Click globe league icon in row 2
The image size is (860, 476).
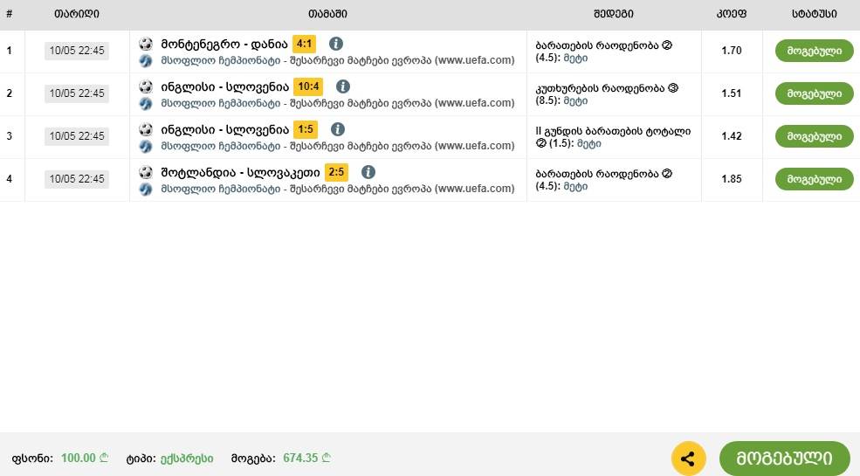click(x=145, y=103)
